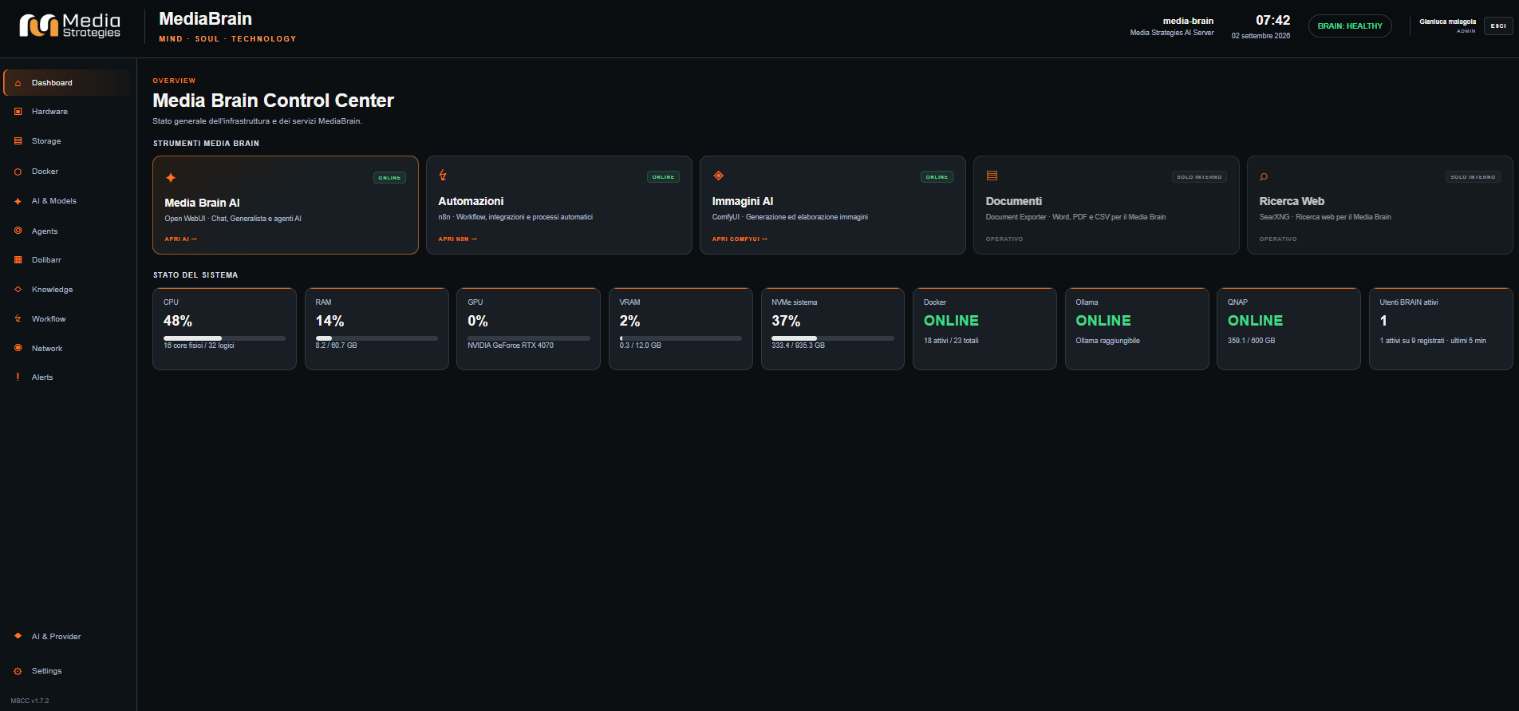Click the Gianluca malagola user name
The width and height of the screenshot is (1519, 711).
[x=1447, y=22]
